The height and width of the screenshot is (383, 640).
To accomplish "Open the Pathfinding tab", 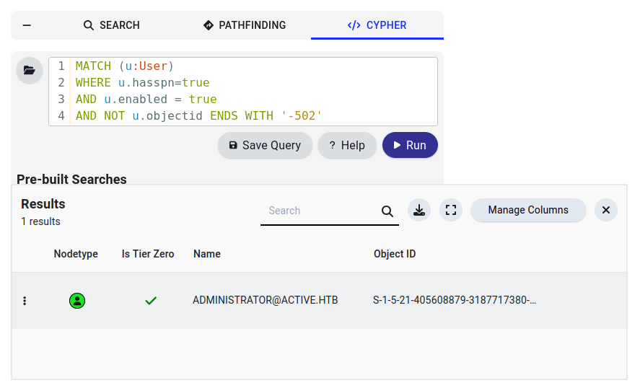I will coord(245,25).
